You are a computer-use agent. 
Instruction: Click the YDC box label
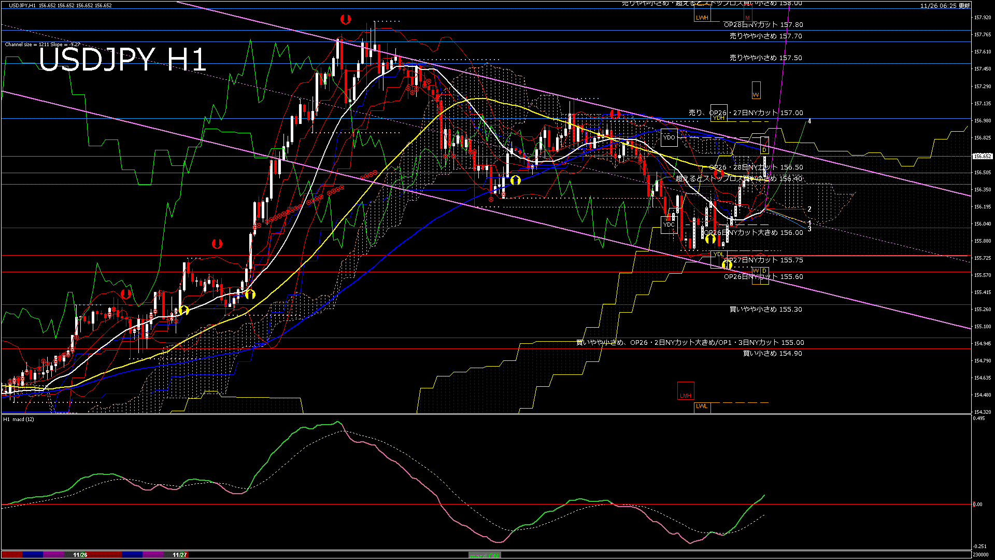coord(669,225)
